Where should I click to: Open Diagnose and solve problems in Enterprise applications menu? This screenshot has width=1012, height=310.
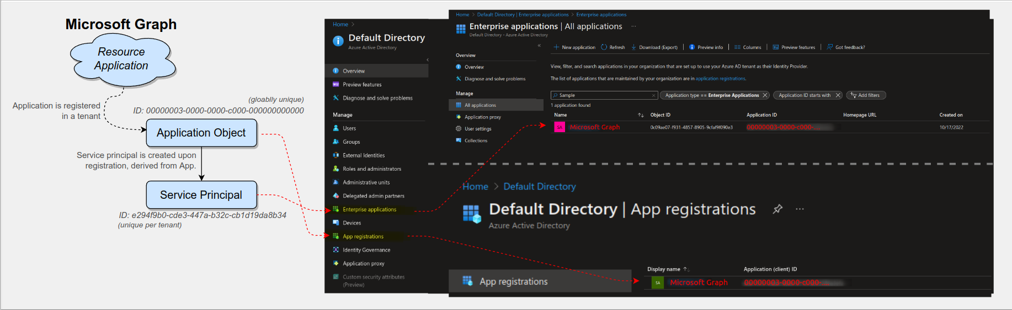(x=495, y=79)
